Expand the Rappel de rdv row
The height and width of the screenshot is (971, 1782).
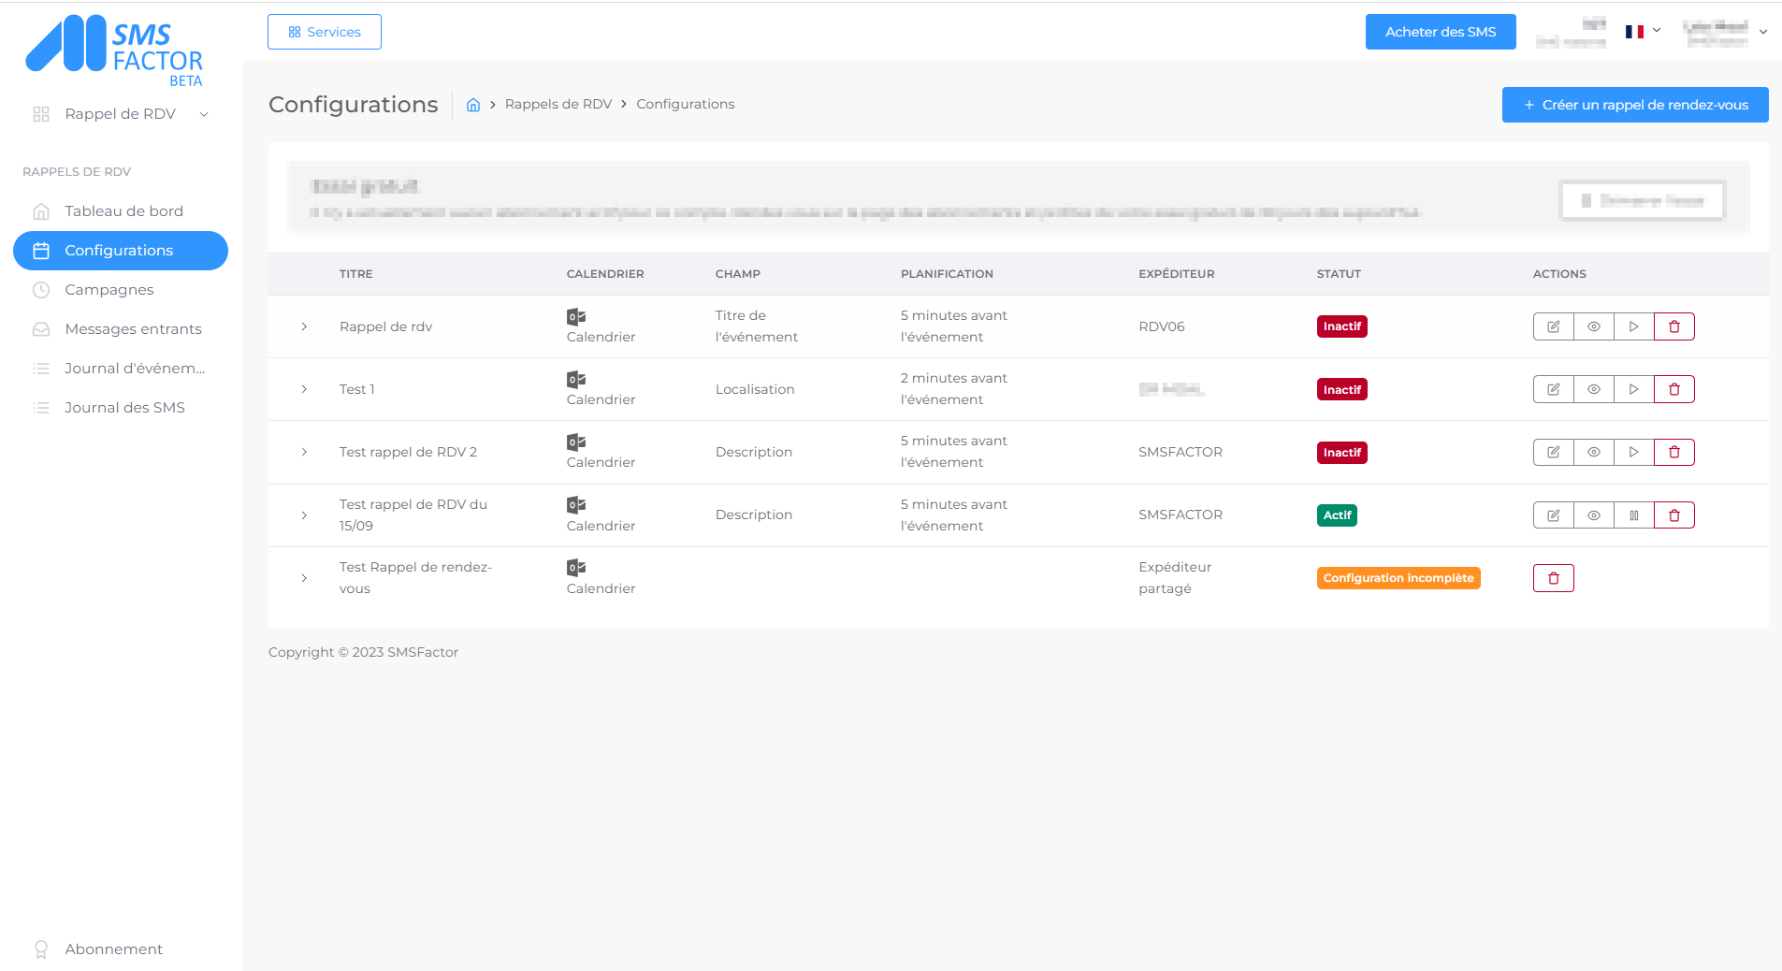304,326
